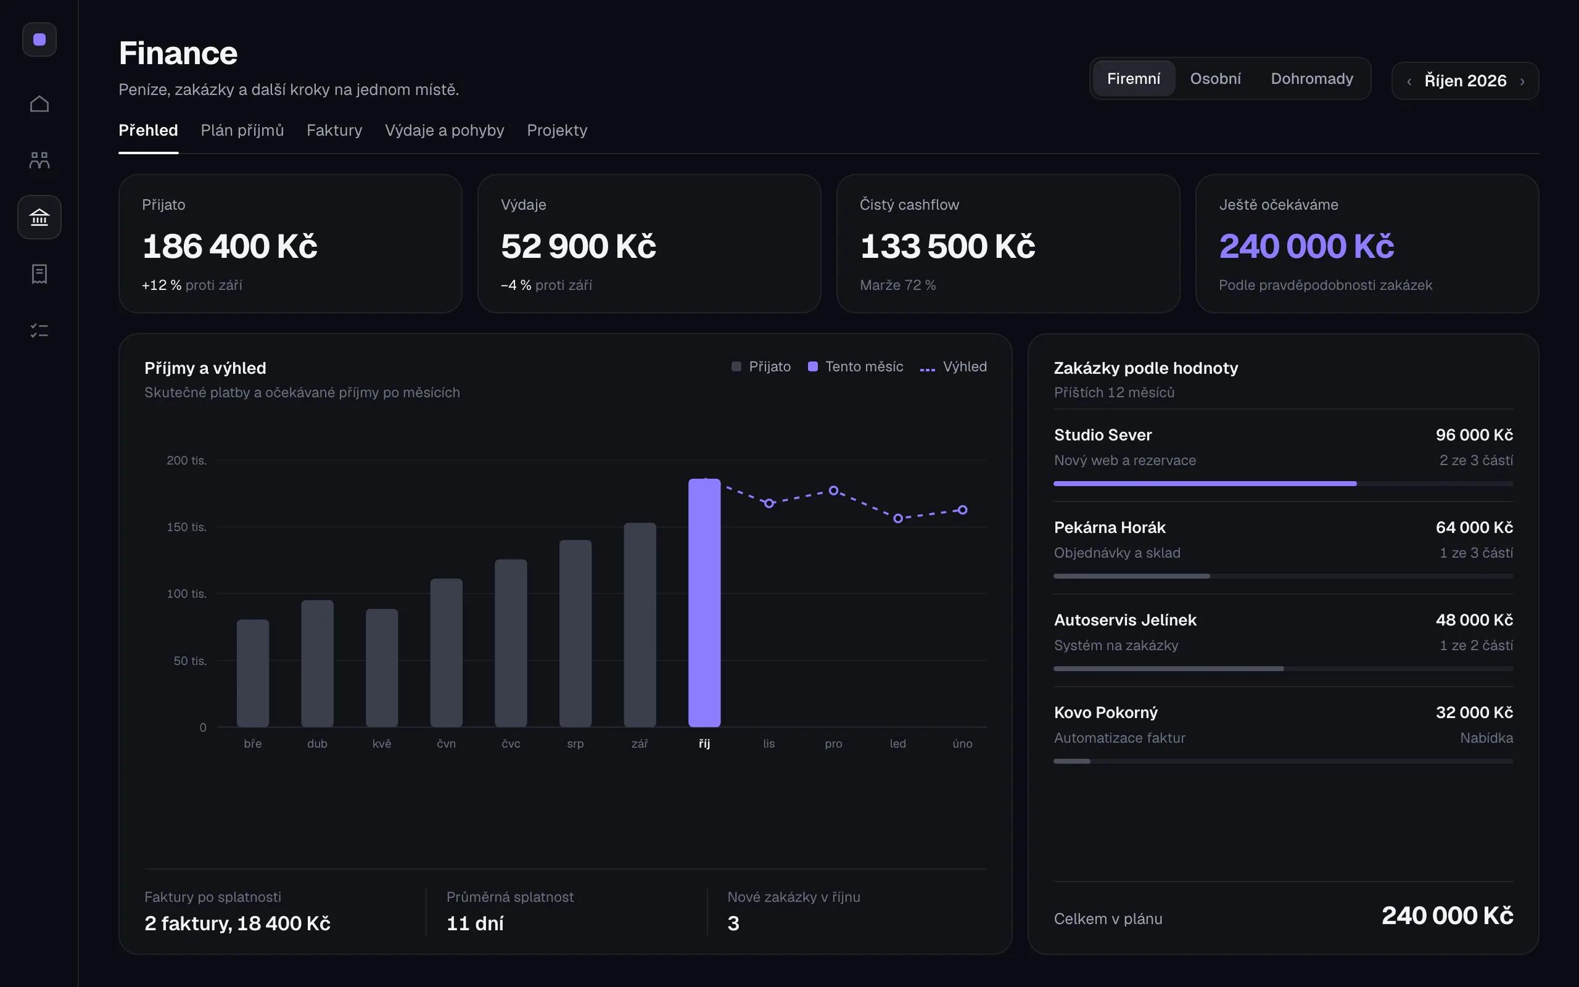Select the Finance bank sidebar icon
This screenshot has width=1579, height=987.
click(39, 217)
